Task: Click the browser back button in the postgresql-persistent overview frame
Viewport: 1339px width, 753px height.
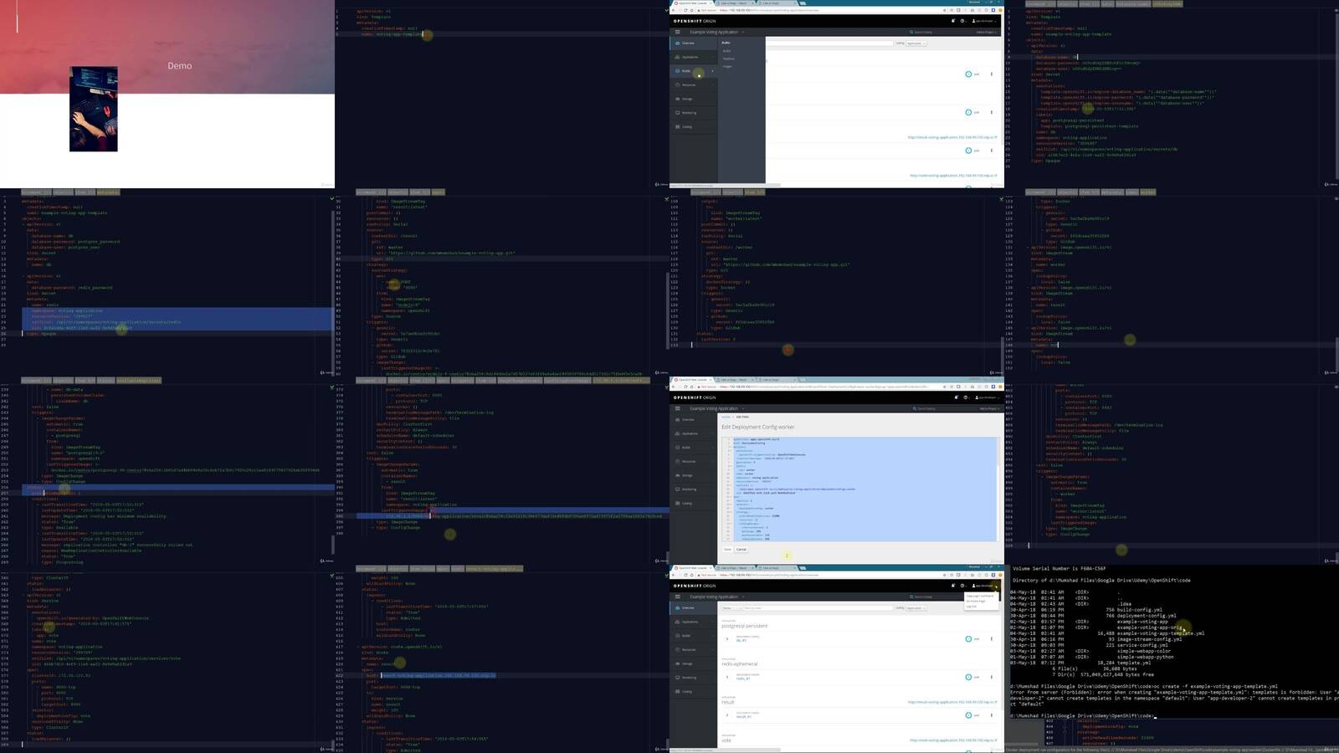Action: point(673,575)
